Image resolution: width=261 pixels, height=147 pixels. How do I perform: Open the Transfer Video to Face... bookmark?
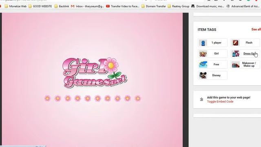[x=123, y=7]
